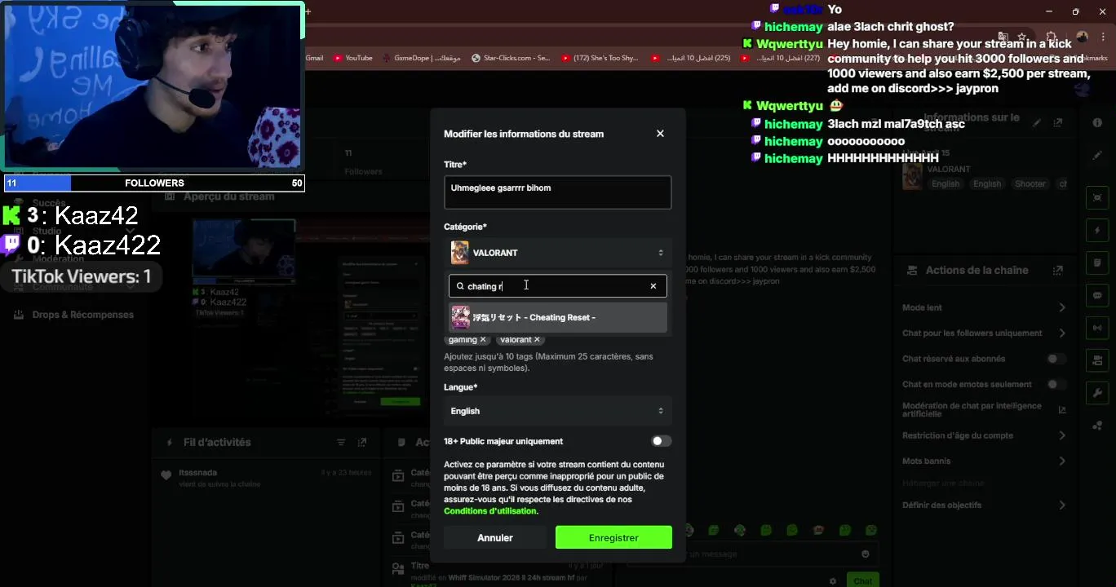Click the note icon in right sidebar
Viewport: 1116px width, 587px height.
(1097, 263)
